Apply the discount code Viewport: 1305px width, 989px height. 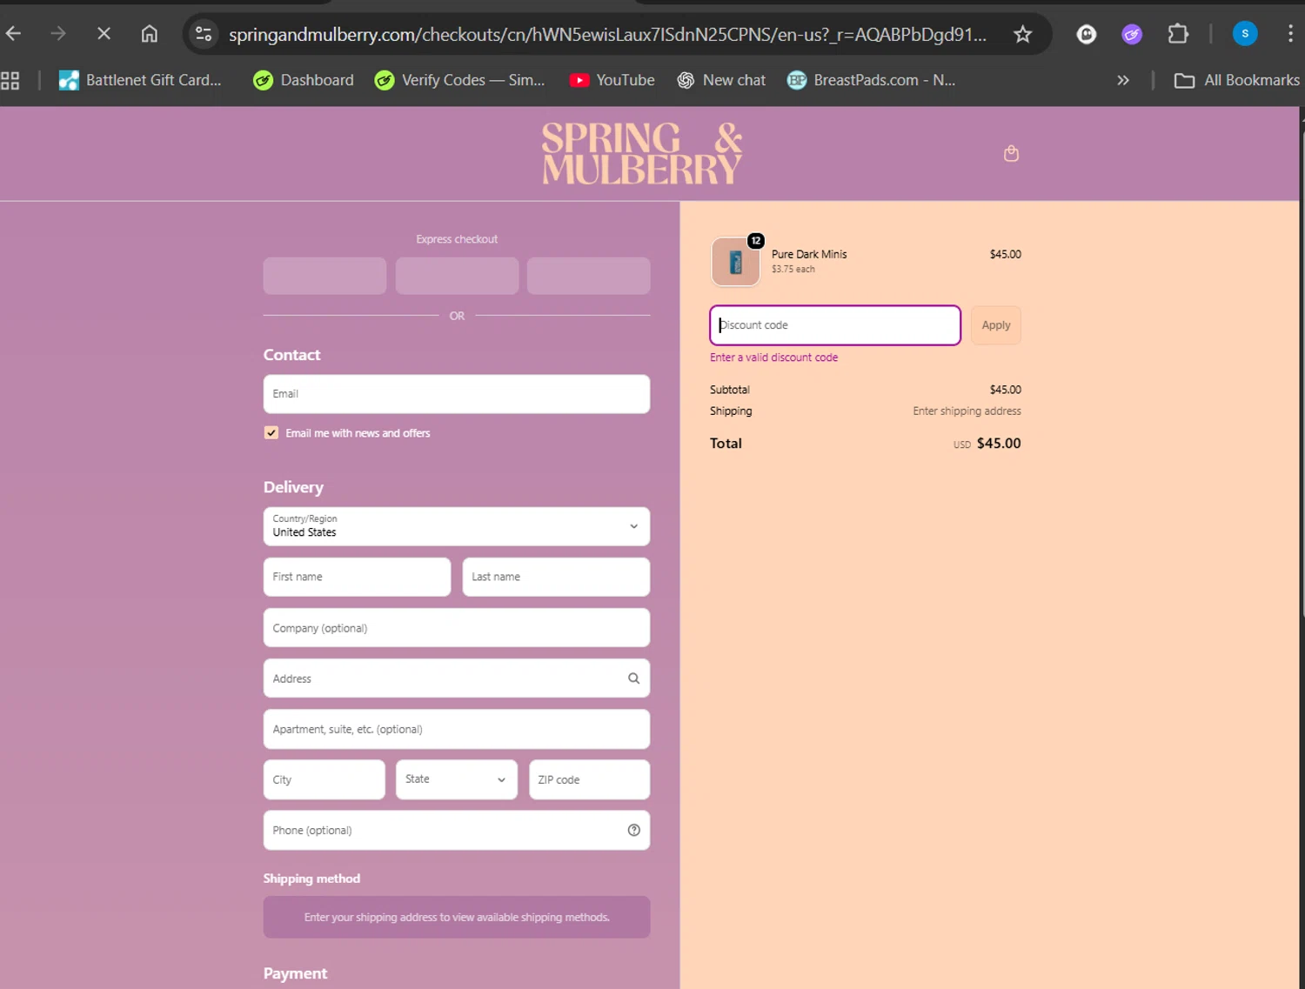pos(996,325)
